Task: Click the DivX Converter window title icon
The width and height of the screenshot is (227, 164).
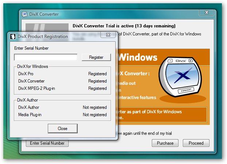Action: 24,14
